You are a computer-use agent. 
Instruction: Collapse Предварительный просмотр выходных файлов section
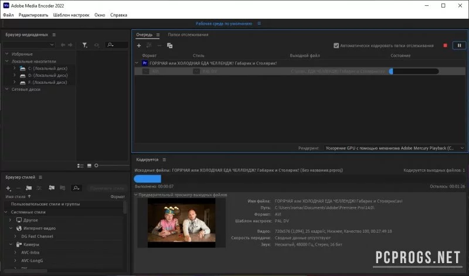[x=136, y=195]
